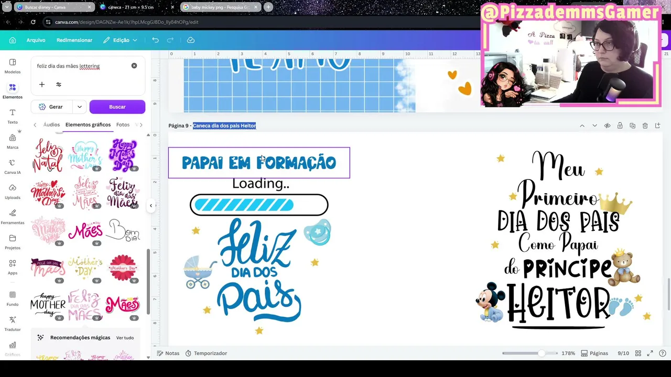
Task: Switch to 'baby mickey png' Google tab
Action: [220, 7]
